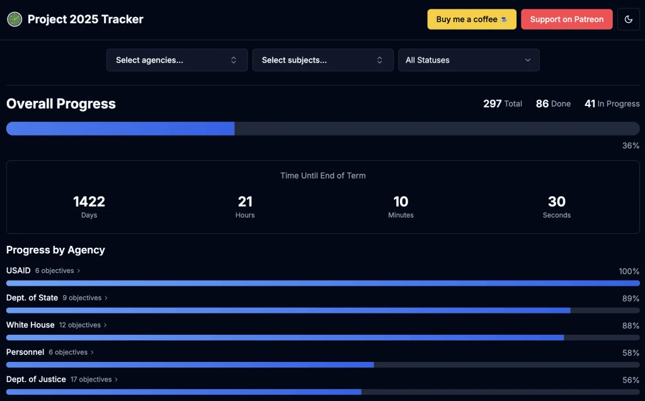This screenshot has height=401, width=645.
Task: Click the 41 In Progress count
Action: click(x=612, y=104)
